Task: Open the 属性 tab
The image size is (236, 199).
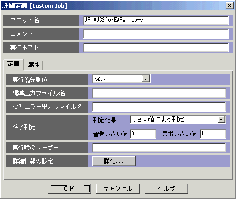Action: [x=34, y=65]
